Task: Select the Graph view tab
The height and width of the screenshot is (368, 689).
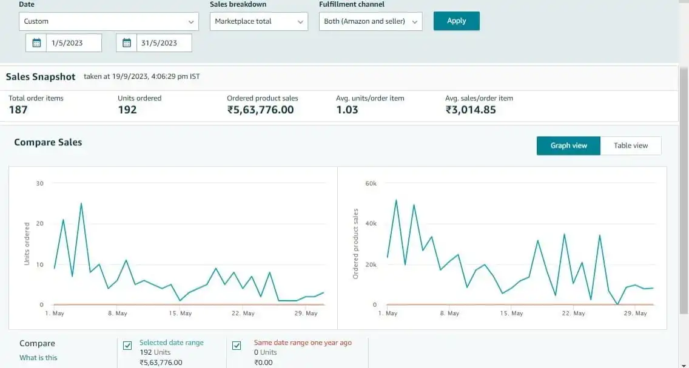Action: coord(568,146)
